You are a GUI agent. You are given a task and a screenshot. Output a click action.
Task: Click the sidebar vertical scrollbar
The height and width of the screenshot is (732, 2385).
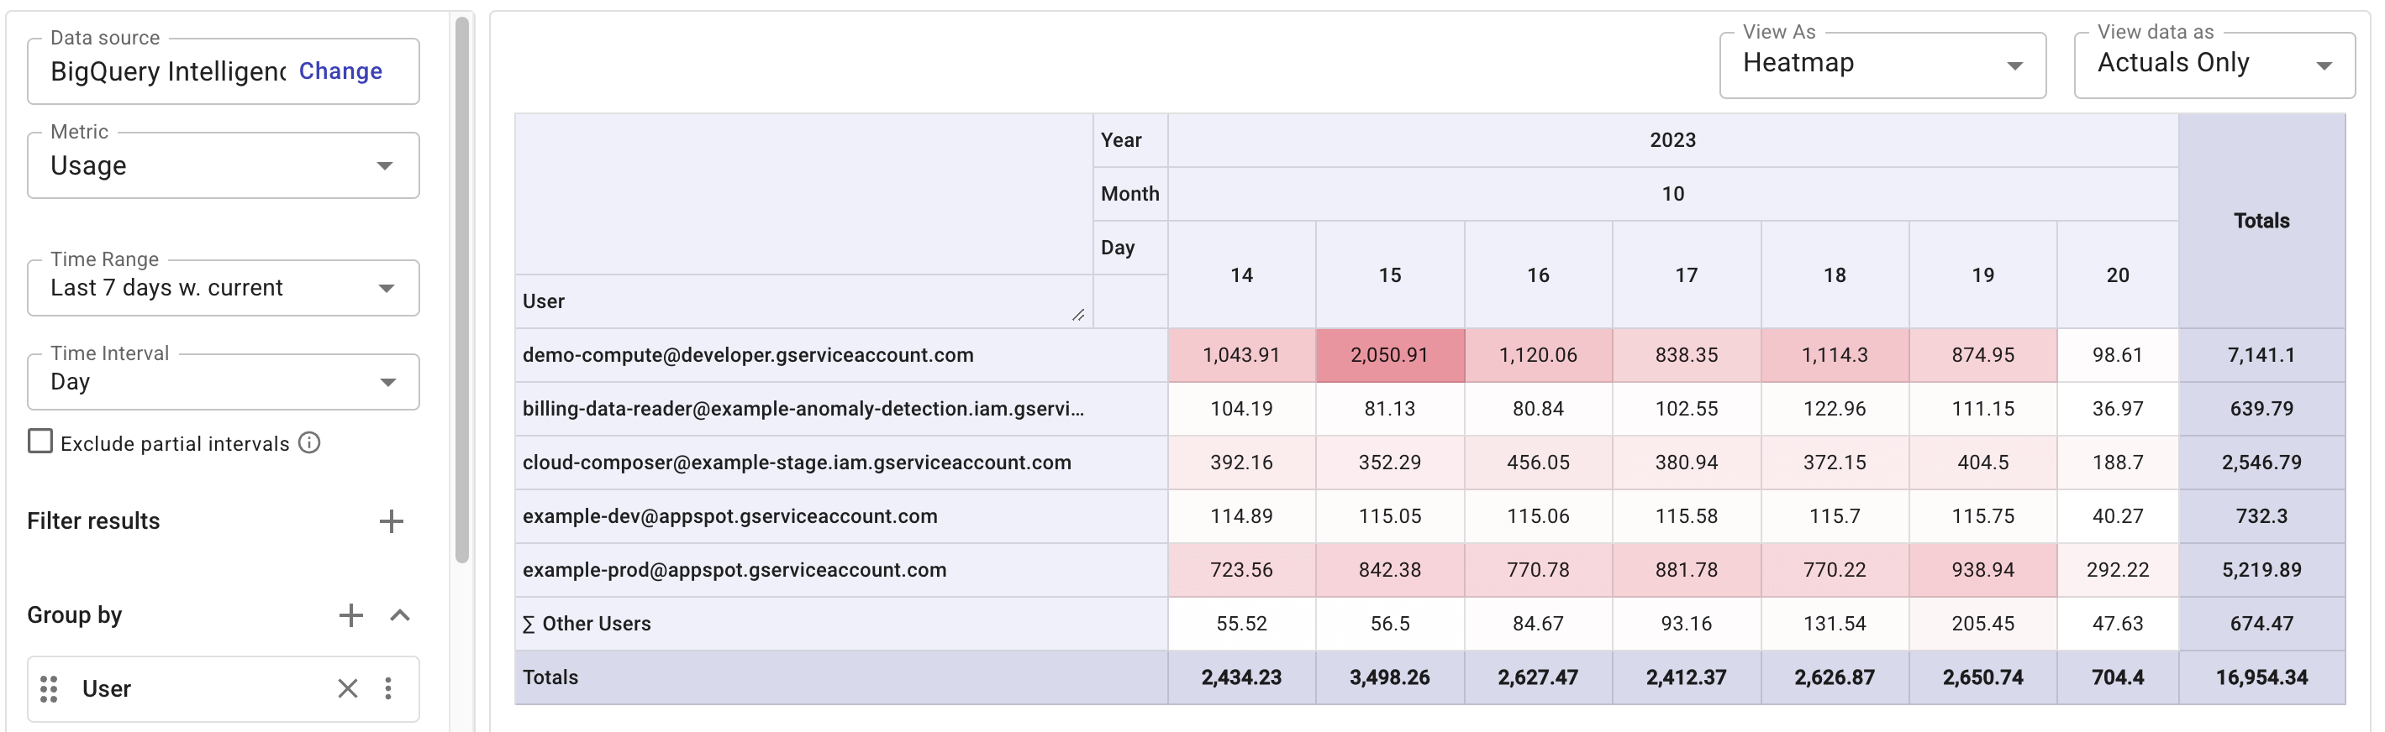[462, 287]
